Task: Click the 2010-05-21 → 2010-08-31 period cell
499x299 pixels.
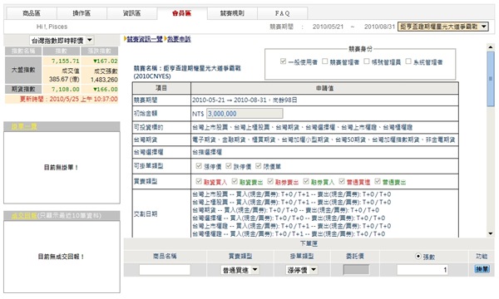Action: click(324, 100)
